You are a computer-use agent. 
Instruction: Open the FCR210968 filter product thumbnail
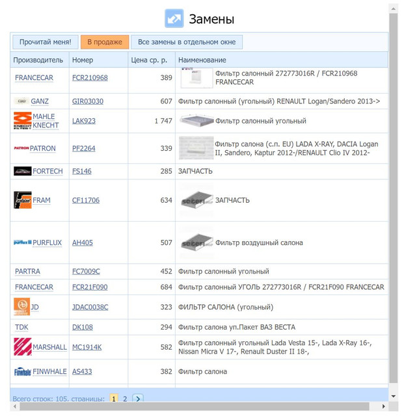(x=196, y=78)
